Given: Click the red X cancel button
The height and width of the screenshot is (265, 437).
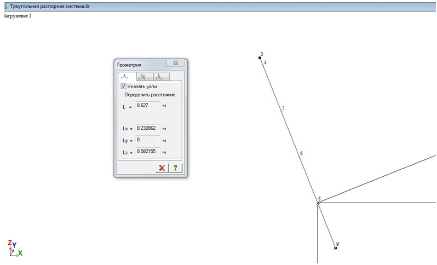Looking at the screenshot, I should coord(162,168).
